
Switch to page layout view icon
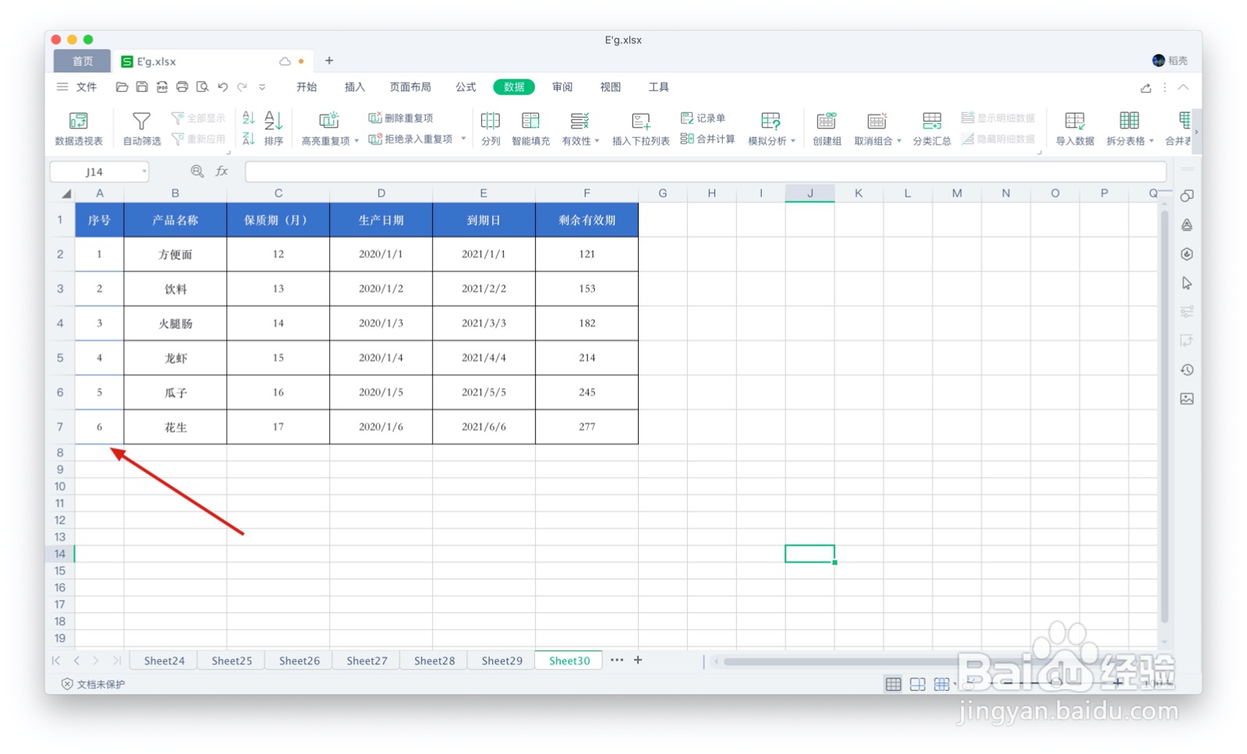pyautogui.click(x=918, y=684)
